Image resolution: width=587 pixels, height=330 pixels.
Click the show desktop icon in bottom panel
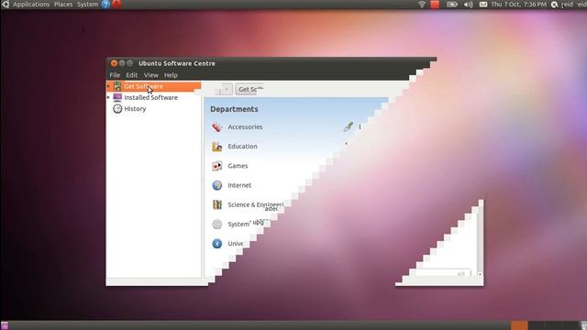(4, 325)
